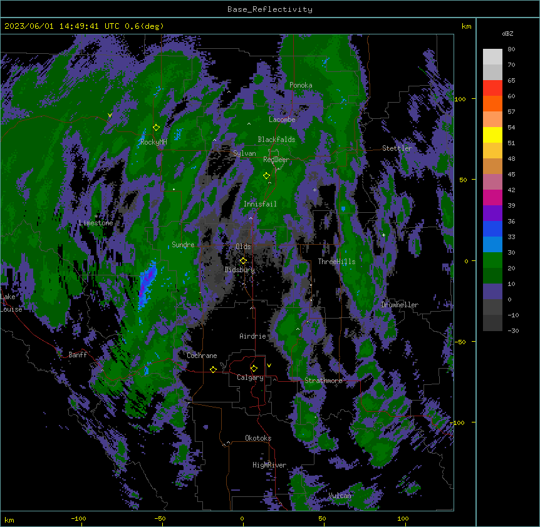Viewport: 540px width, 527px height.
Task: Click the yellow marker right of Cochrane label
Action: 213,369
